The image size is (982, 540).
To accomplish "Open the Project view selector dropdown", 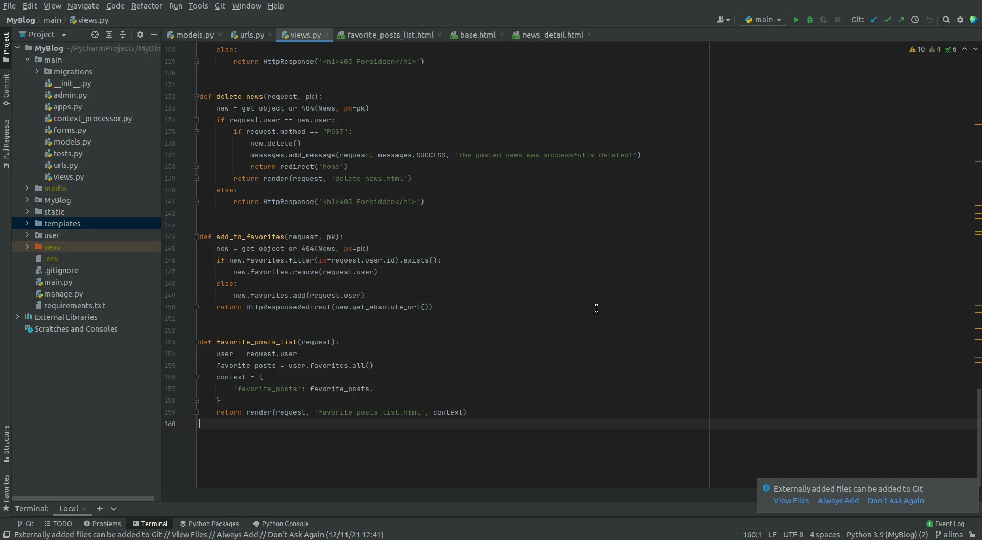I will coord(43,35).
